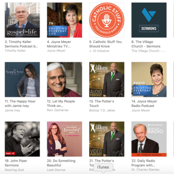Click the Ravi Zacharias author name
174x174 pixels.
57,110
